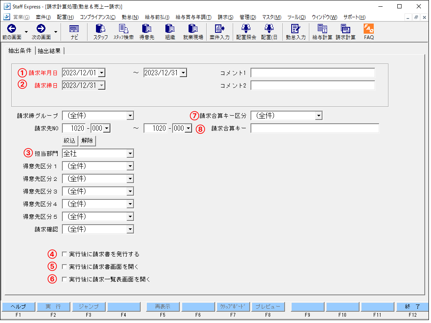The height and width of the screenshot is (323, 431).
Task: Open the 勤怠(N) menu
Action: [x=130, y=17]
